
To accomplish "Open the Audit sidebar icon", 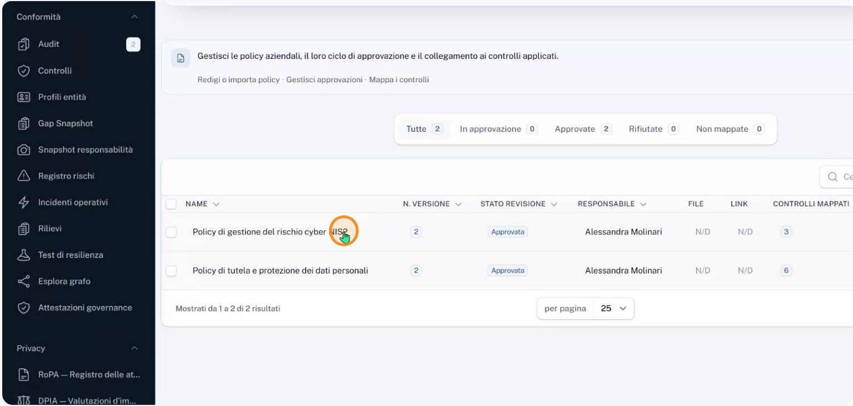I will pyautogui.click(x=23, y=44).
